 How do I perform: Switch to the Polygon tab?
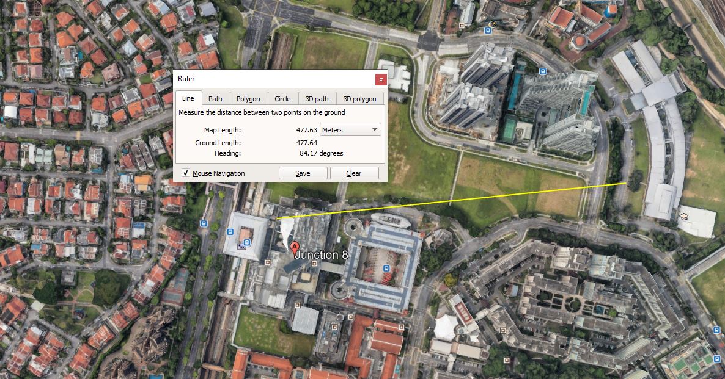(x=248, y=99)
